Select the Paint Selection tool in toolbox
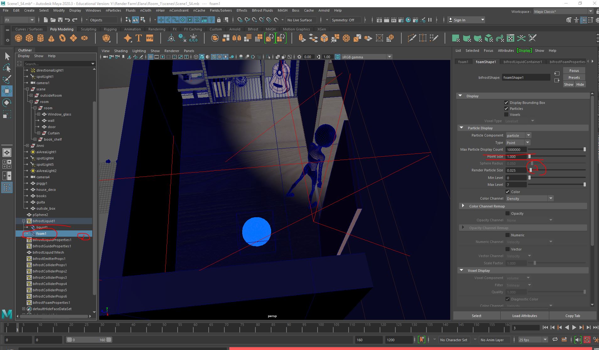599x350 pixels. coord(7,79)
